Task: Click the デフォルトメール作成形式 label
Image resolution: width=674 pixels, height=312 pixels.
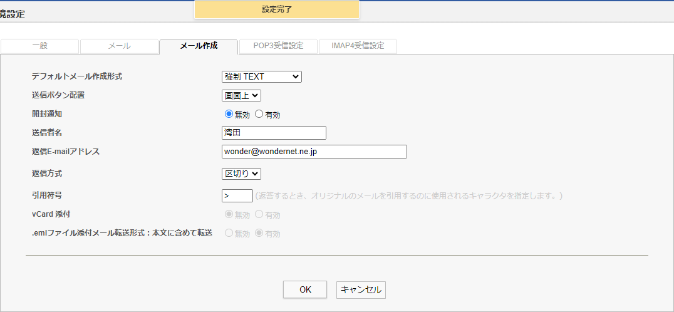Action: [x=77, y=76]
